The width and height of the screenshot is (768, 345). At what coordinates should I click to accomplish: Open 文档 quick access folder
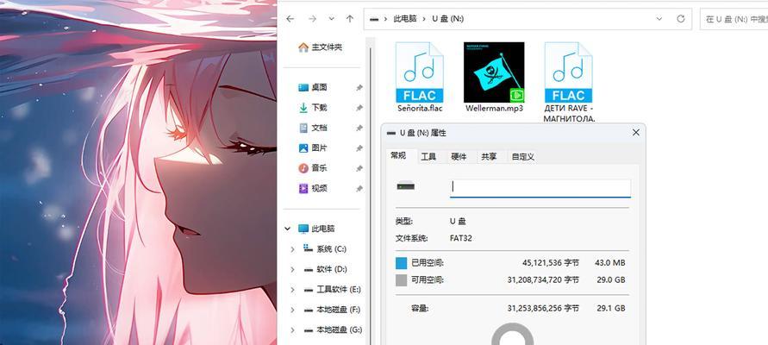313,128
